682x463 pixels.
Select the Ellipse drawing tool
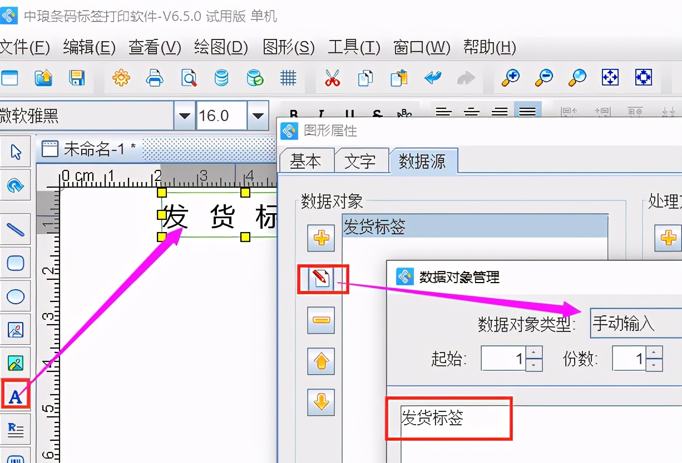click(x=16, y=296)
